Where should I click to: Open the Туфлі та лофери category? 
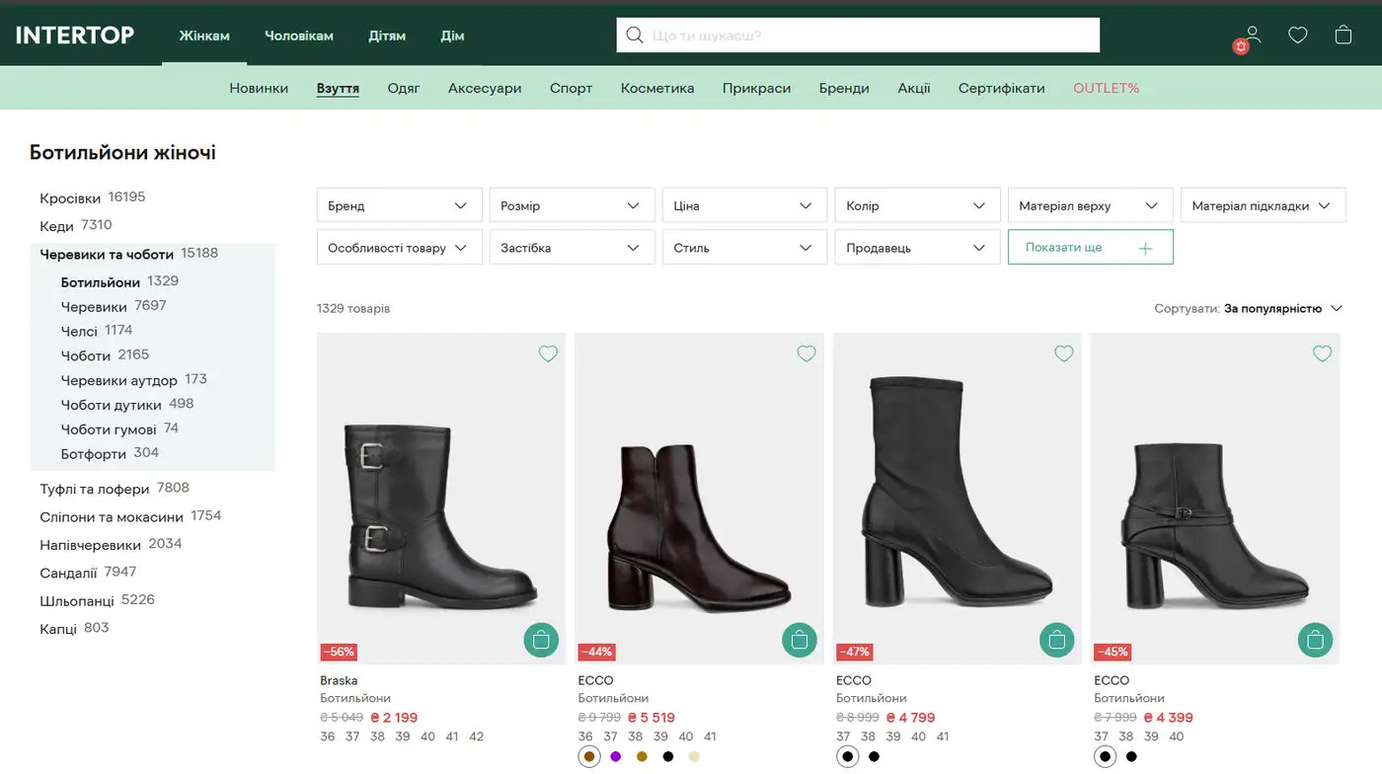[95, 489]
